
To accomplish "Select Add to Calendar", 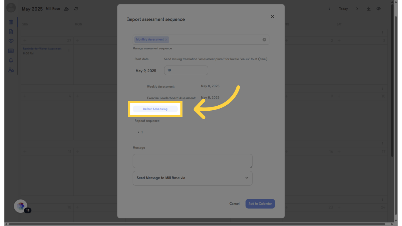I will click(260, 203).
